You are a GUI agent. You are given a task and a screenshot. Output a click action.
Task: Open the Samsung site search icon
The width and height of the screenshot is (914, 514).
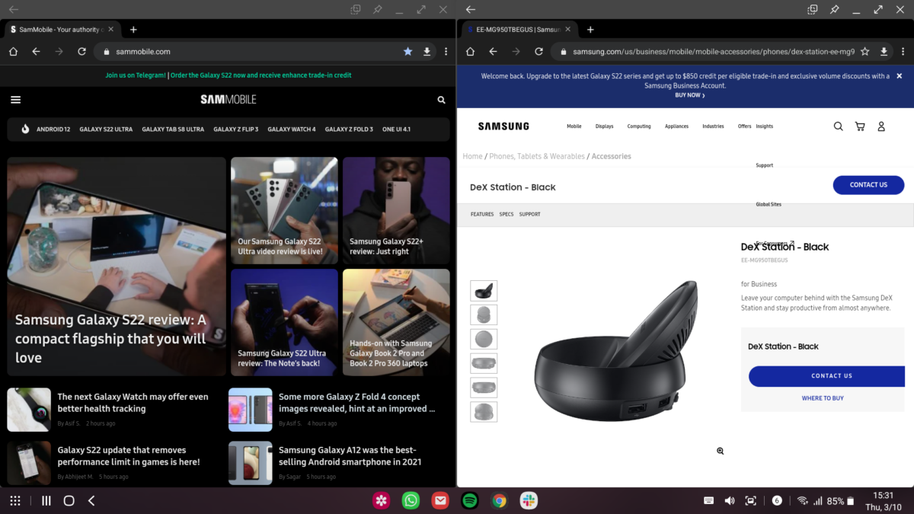pos(838,126)
